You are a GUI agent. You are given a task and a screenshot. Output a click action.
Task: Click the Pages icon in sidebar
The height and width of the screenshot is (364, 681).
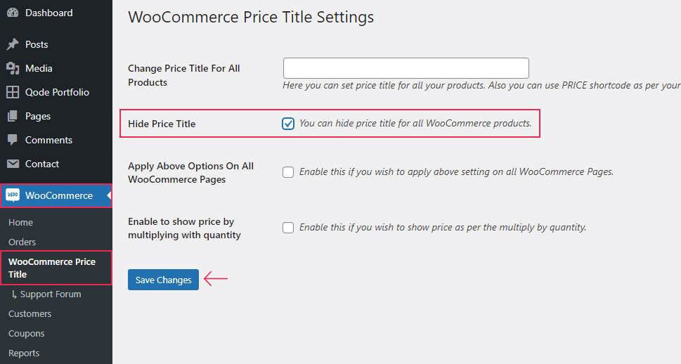[x=13, y=116]
